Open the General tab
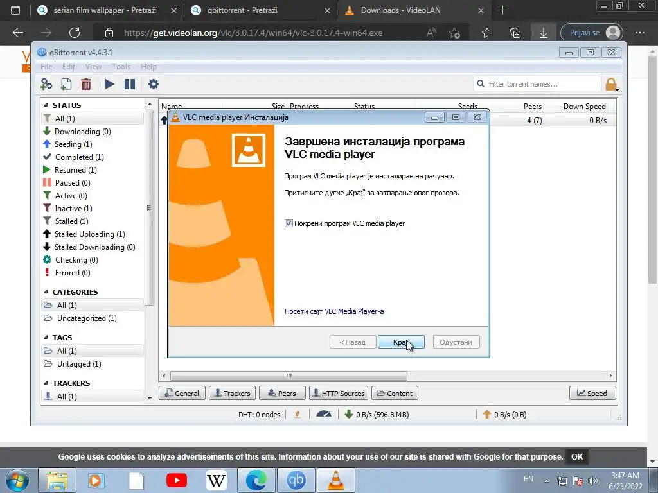The height and width of the screenshot is (493, 658). 182,394
